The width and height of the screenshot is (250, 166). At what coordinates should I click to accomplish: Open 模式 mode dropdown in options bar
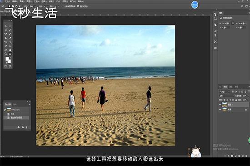[x=33, y=6]
